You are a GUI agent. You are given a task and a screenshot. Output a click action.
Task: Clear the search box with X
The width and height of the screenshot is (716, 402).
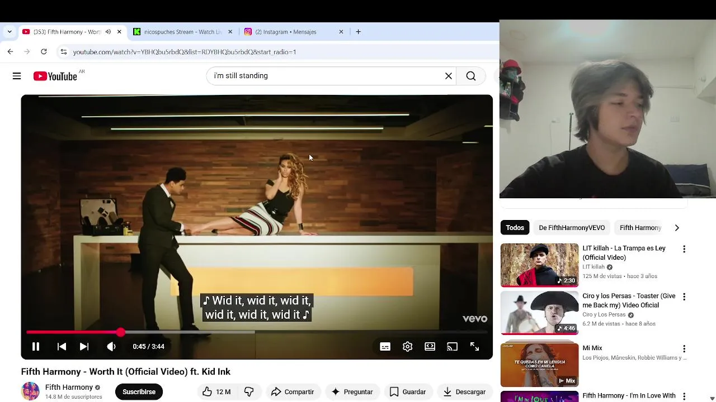(449, 76)
